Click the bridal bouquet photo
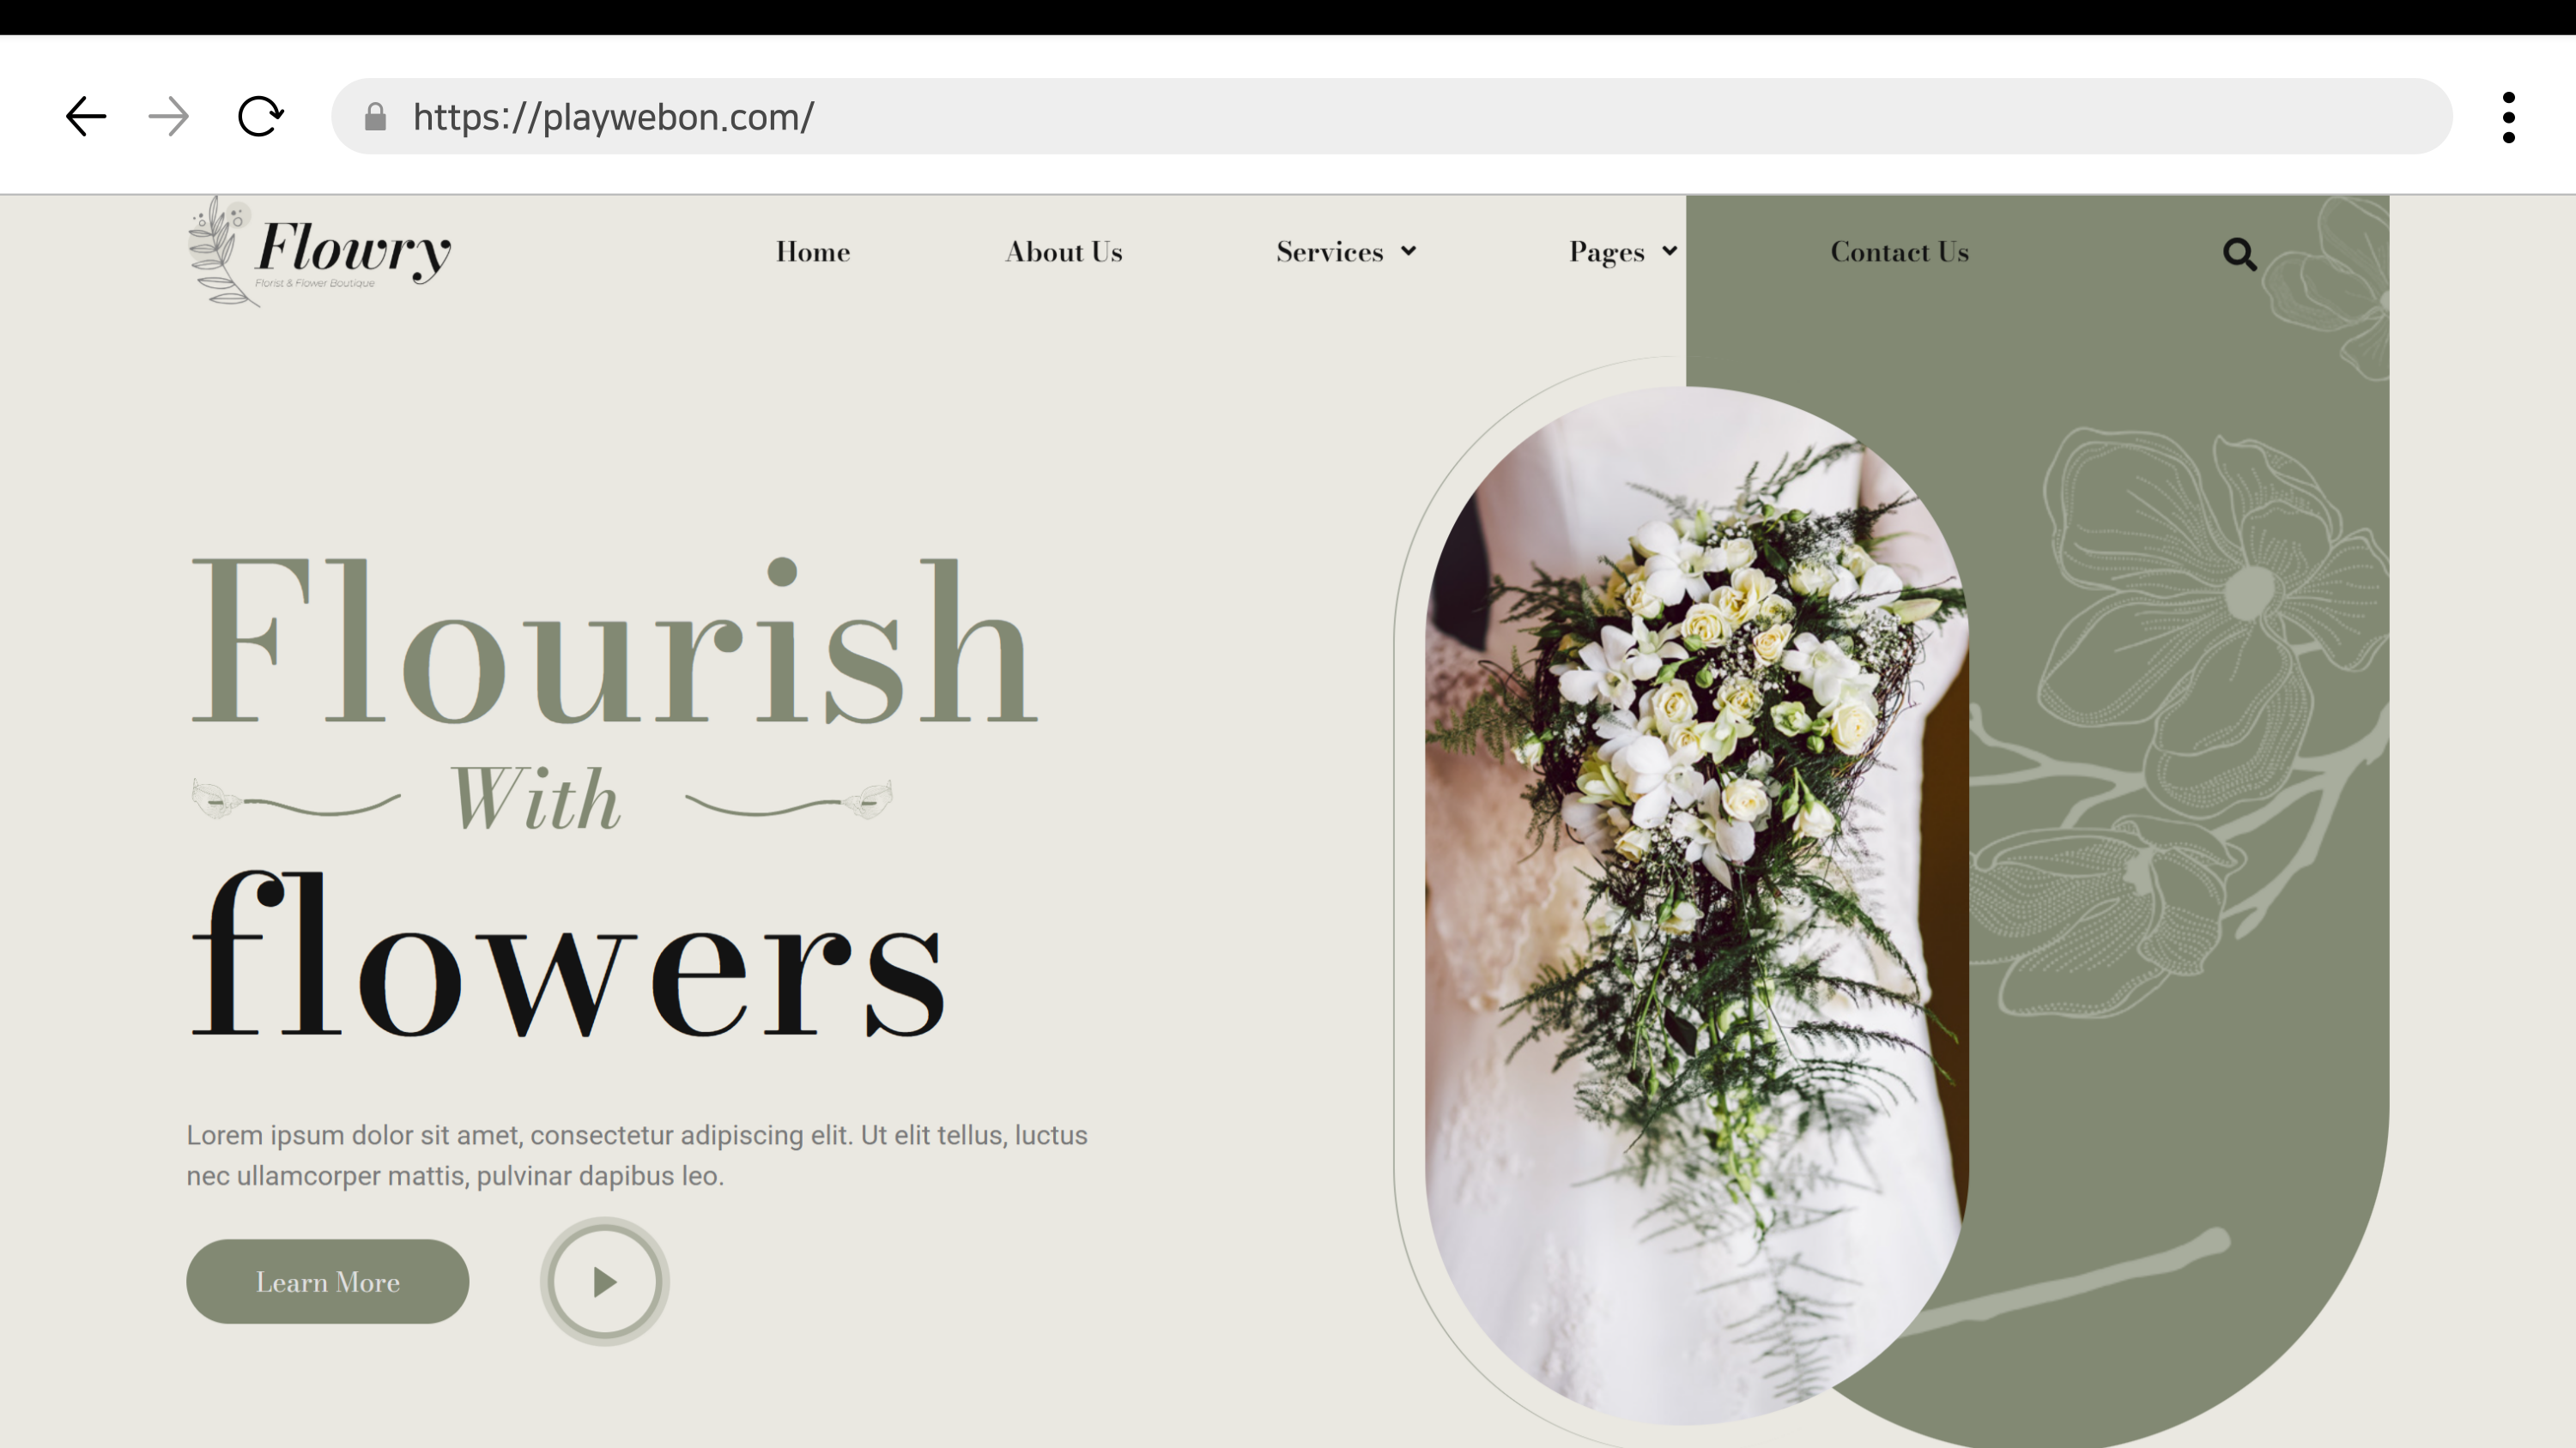Viewport: 2576px width, 1448px height. (x=1696, y=899)
